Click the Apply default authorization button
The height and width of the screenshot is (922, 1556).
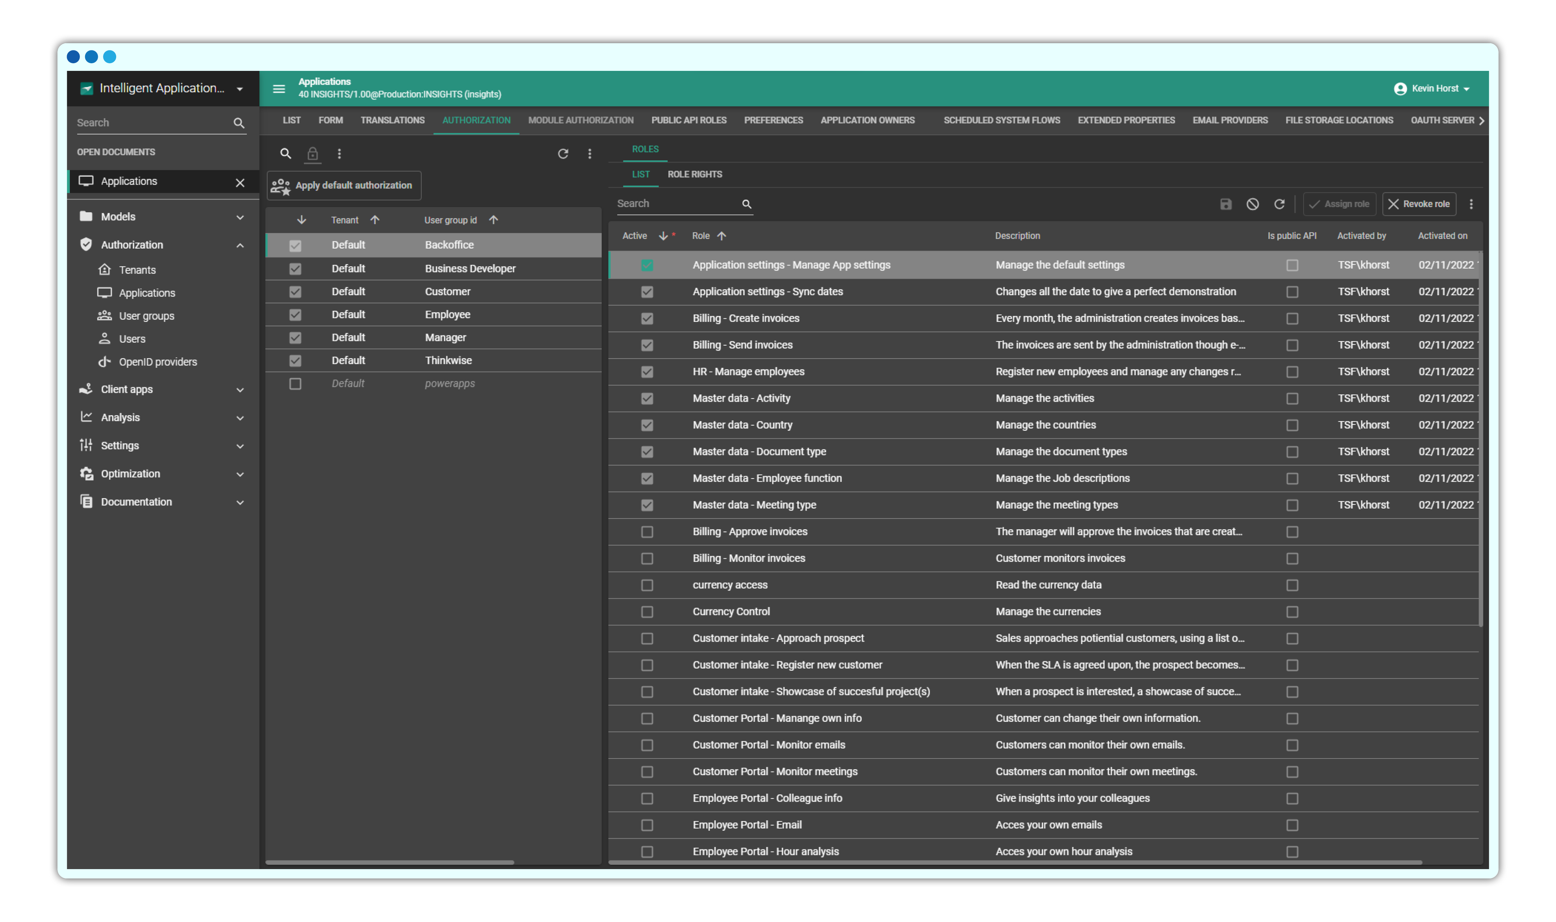tap(344, 185)
